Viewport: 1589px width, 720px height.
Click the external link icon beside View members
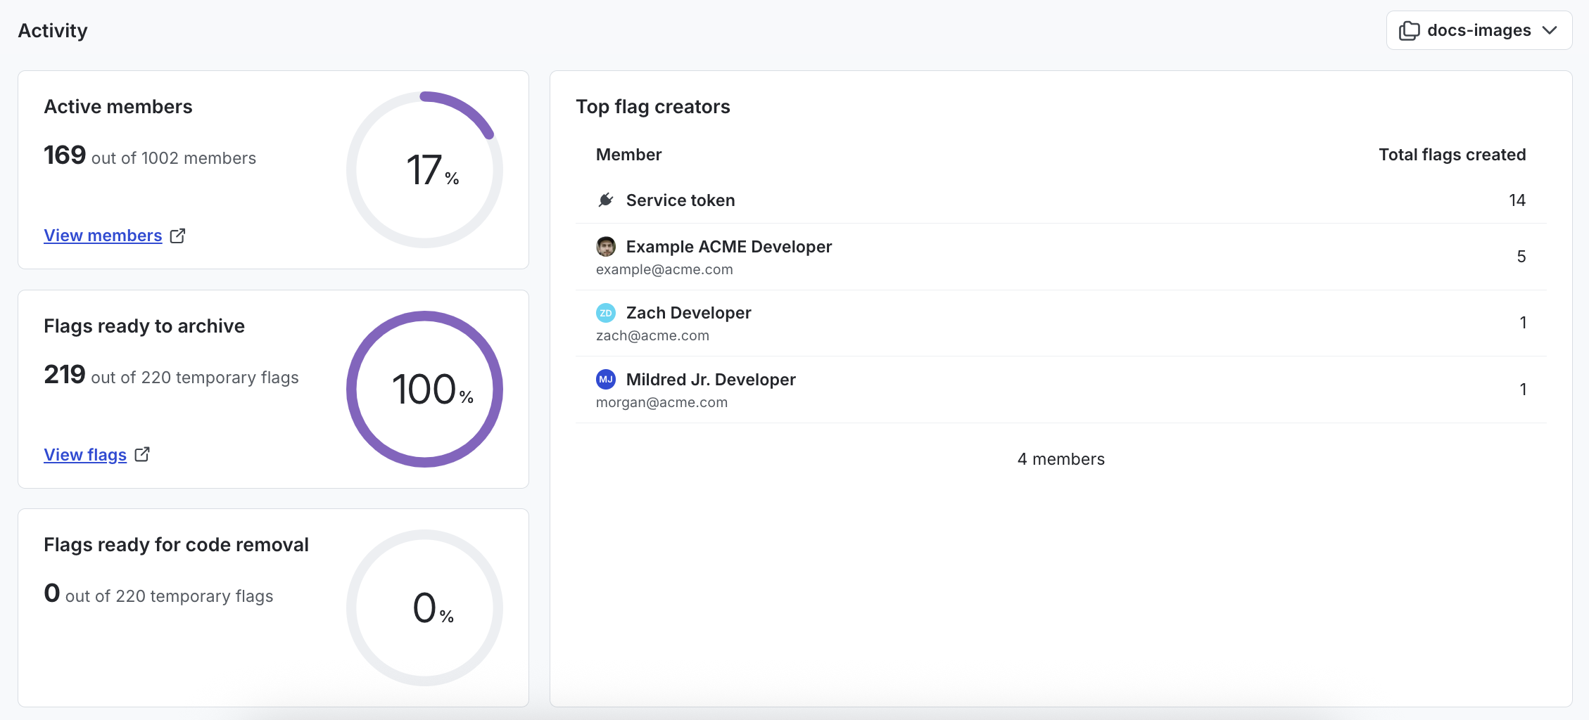(177, 236)
